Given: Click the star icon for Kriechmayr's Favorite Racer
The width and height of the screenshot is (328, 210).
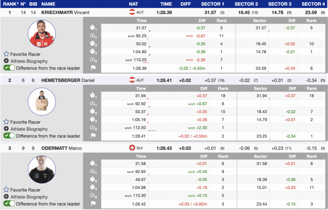Looking at the screenshot, I should click(x=6, y=54).
